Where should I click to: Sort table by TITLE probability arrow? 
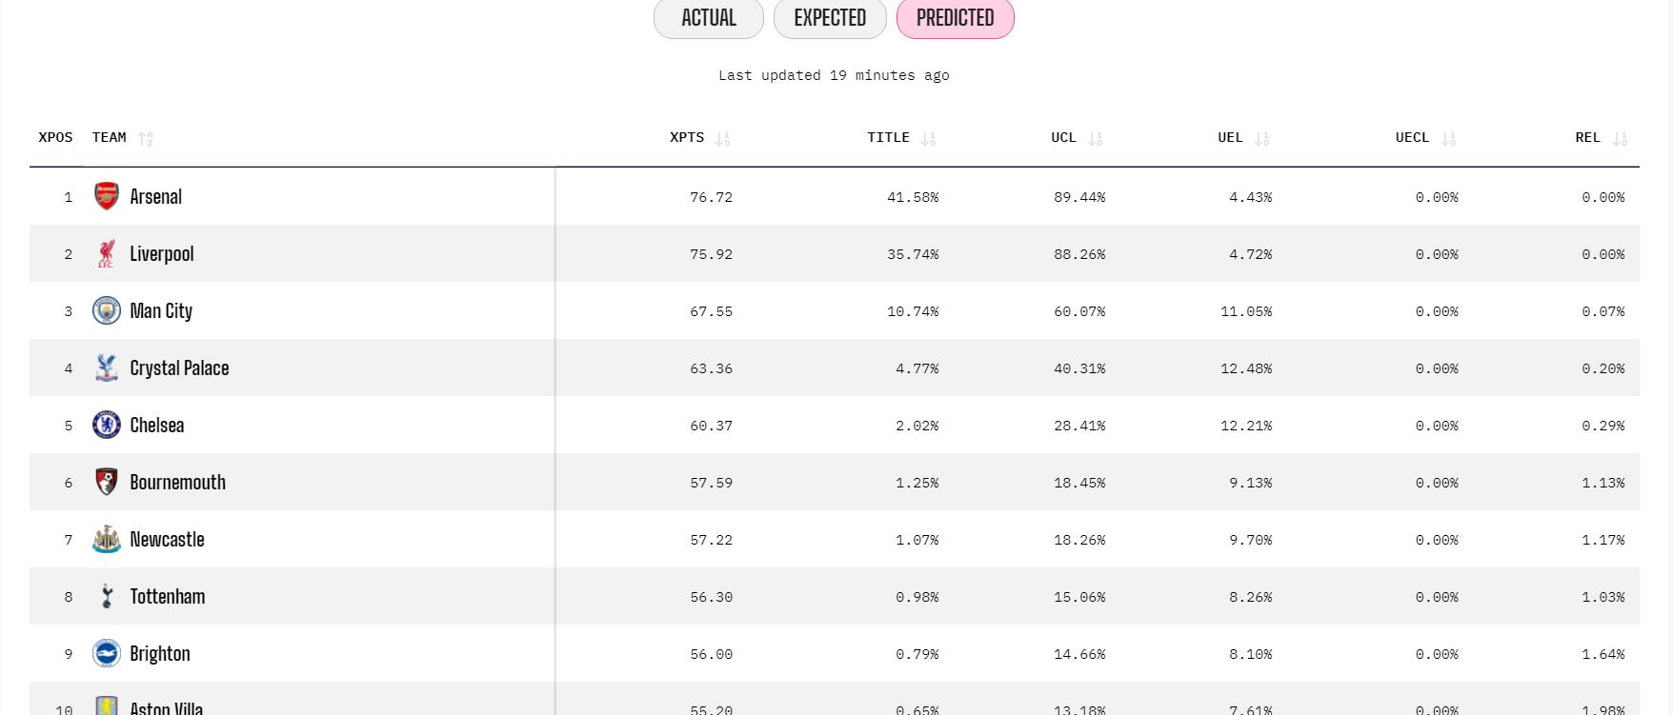point(929,139)
